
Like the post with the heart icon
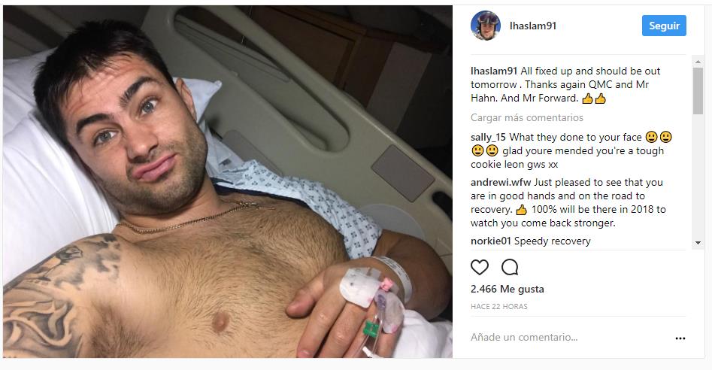click(x=480, y=268)
